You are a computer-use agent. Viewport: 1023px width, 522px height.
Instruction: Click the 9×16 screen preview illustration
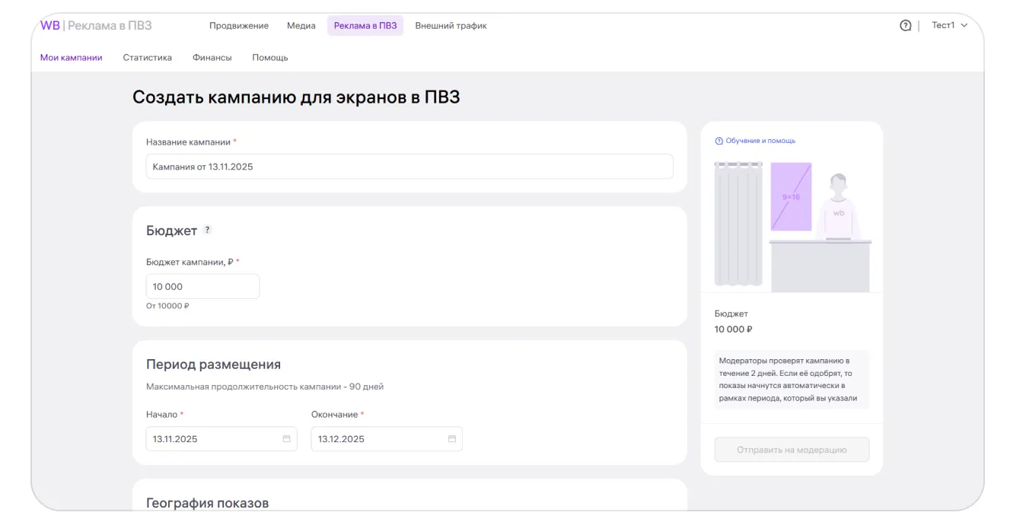point(791,196)
